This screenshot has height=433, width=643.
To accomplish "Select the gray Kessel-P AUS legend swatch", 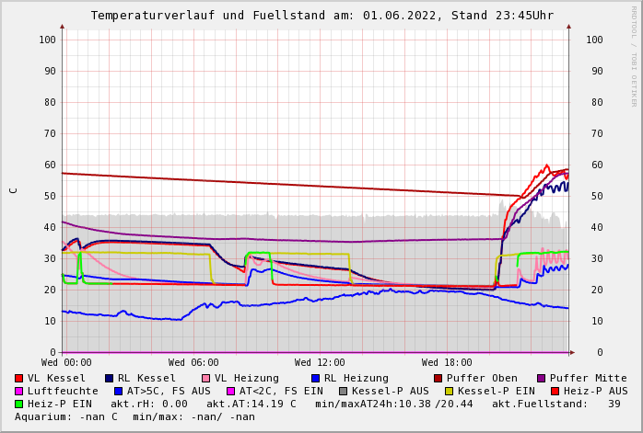I will point(344,391).
